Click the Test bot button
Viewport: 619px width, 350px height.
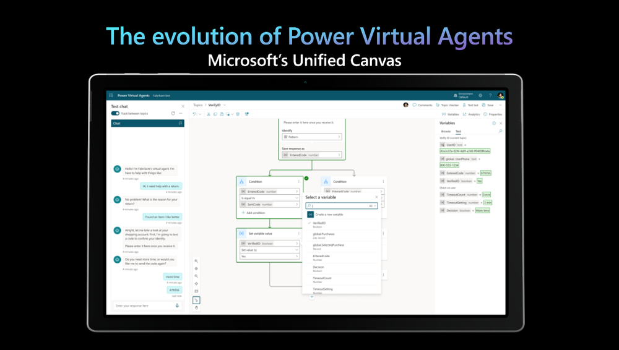click(x=470, y=105)
